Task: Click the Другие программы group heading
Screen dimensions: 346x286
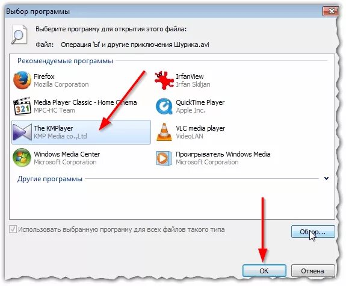Action: click(x=50, y=179)
